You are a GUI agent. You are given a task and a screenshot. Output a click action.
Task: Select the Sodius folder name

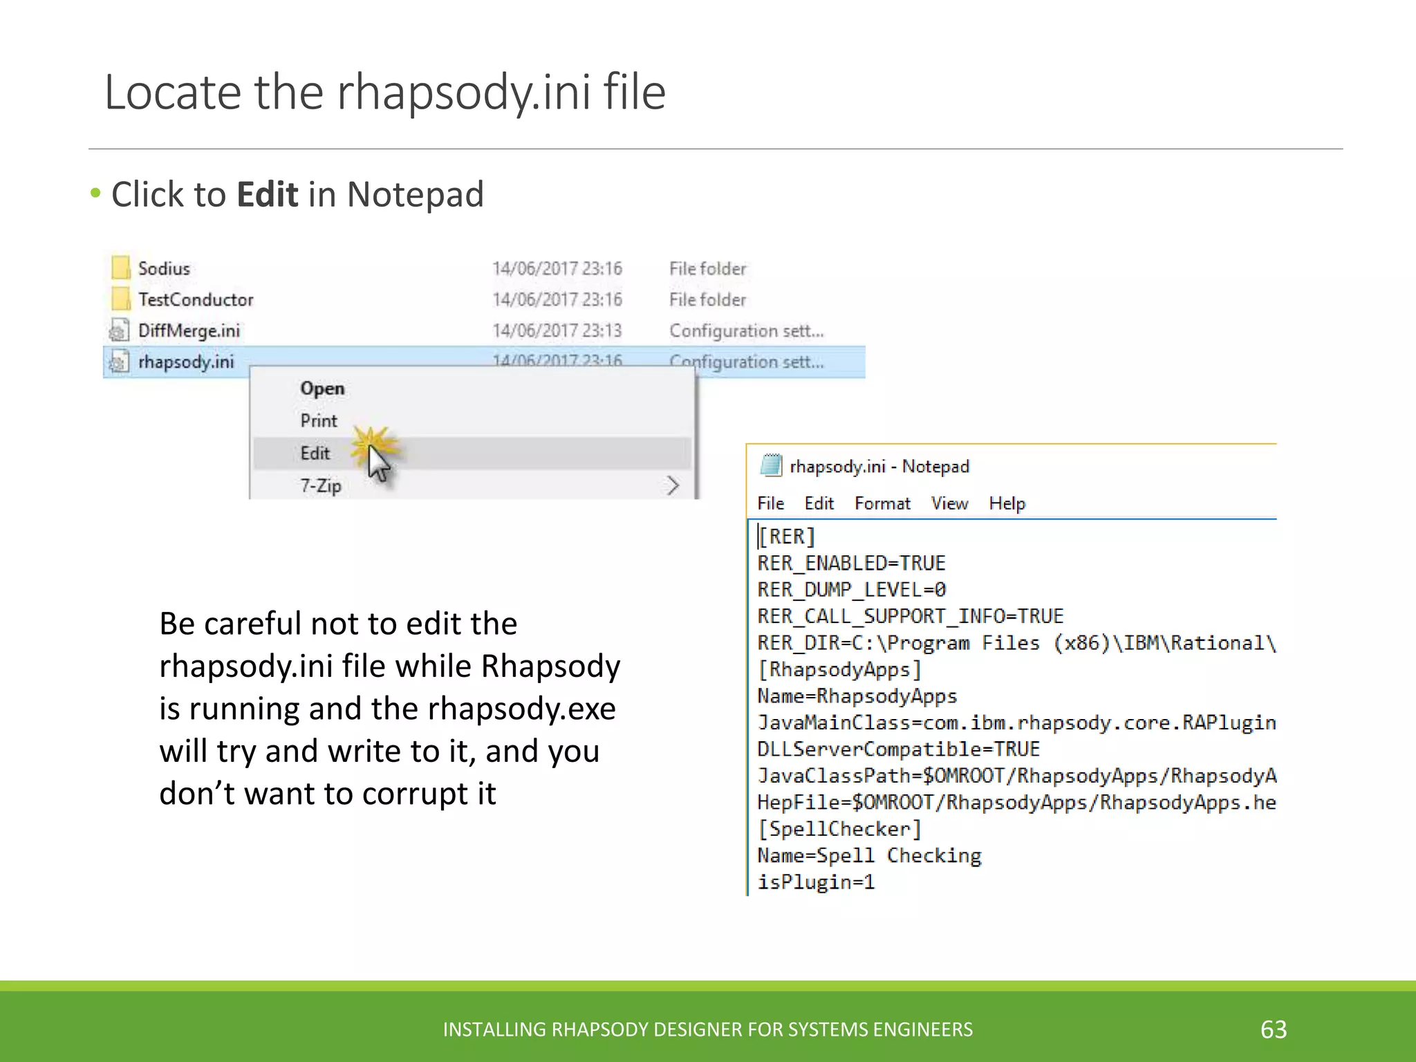point(164,268)
